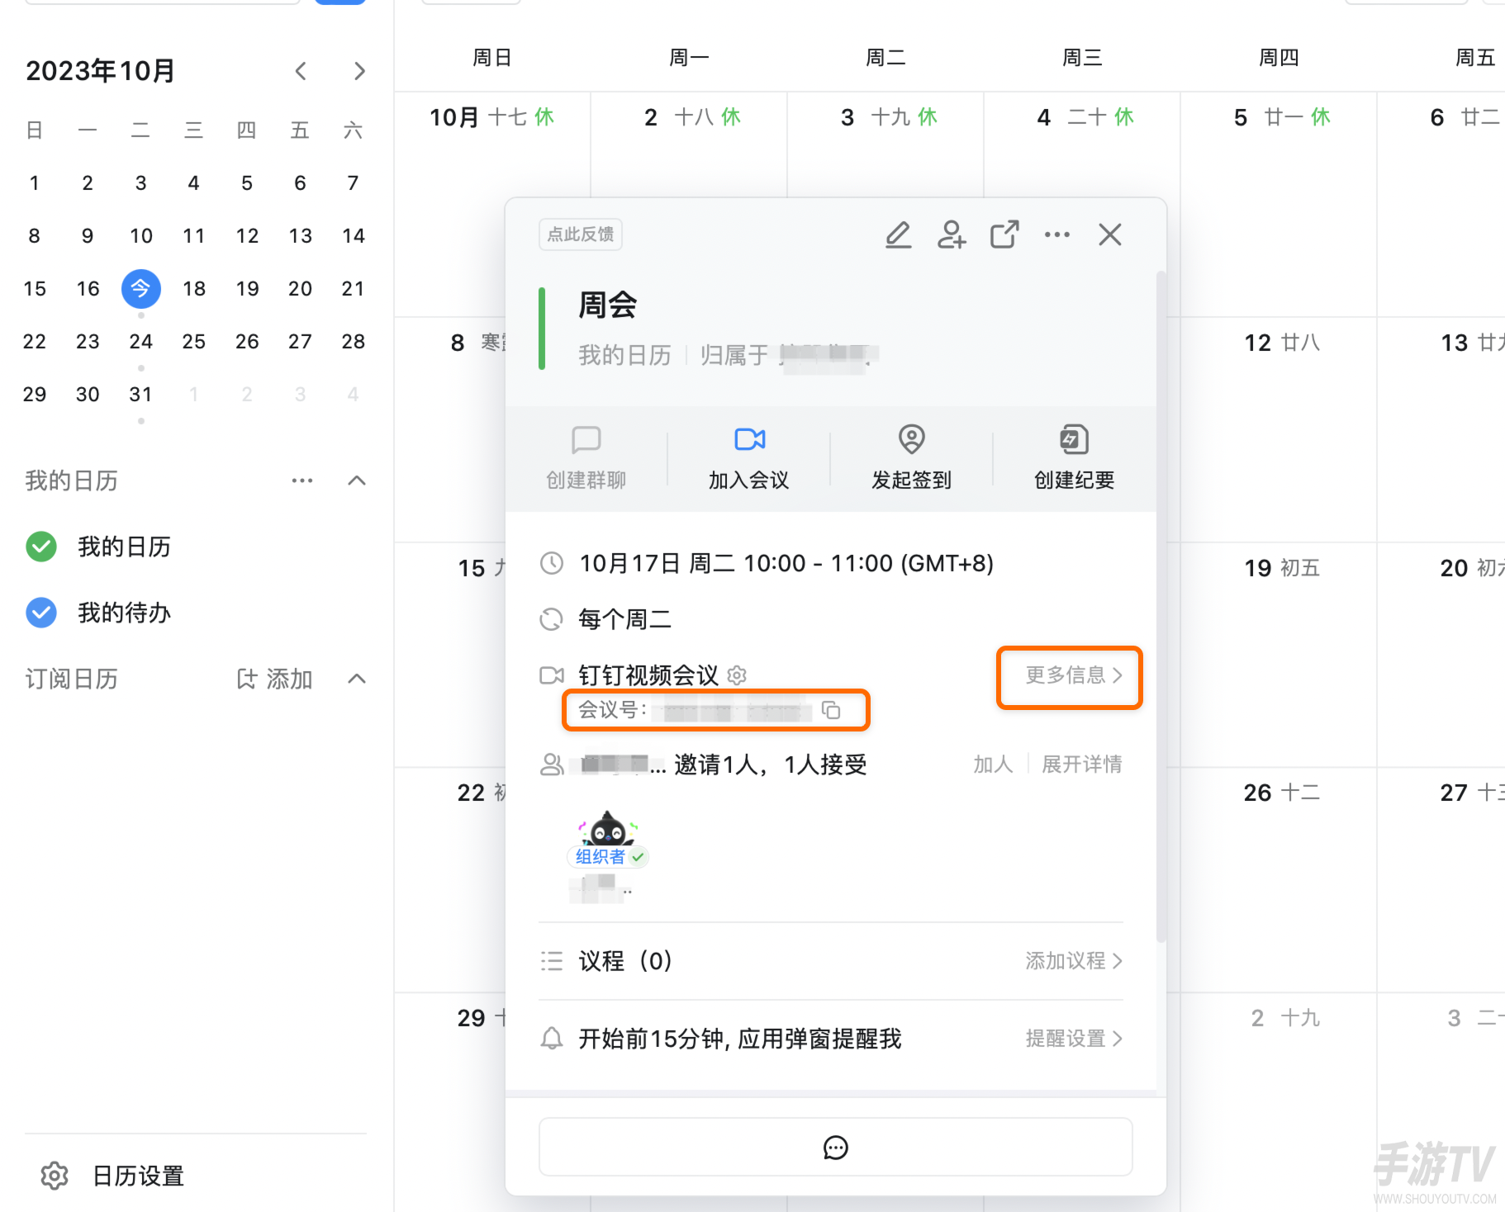Open event in new window icon

tap(1004, 234)
